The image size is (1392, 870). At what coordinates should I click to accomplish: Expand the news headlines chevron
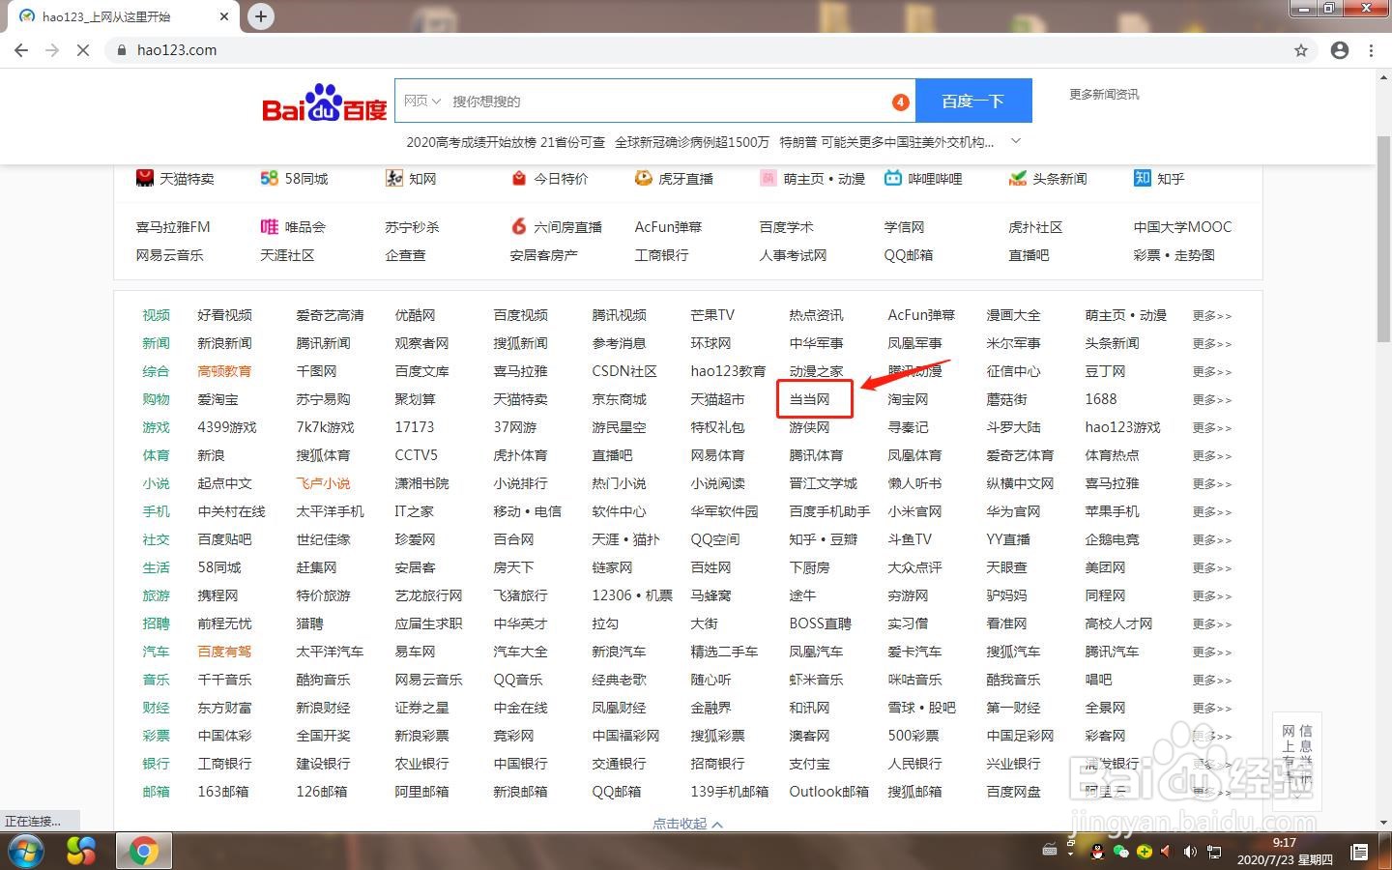point(1015,141)
